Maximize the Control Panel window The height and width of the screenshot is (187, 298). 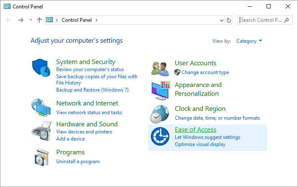(269, 6)
